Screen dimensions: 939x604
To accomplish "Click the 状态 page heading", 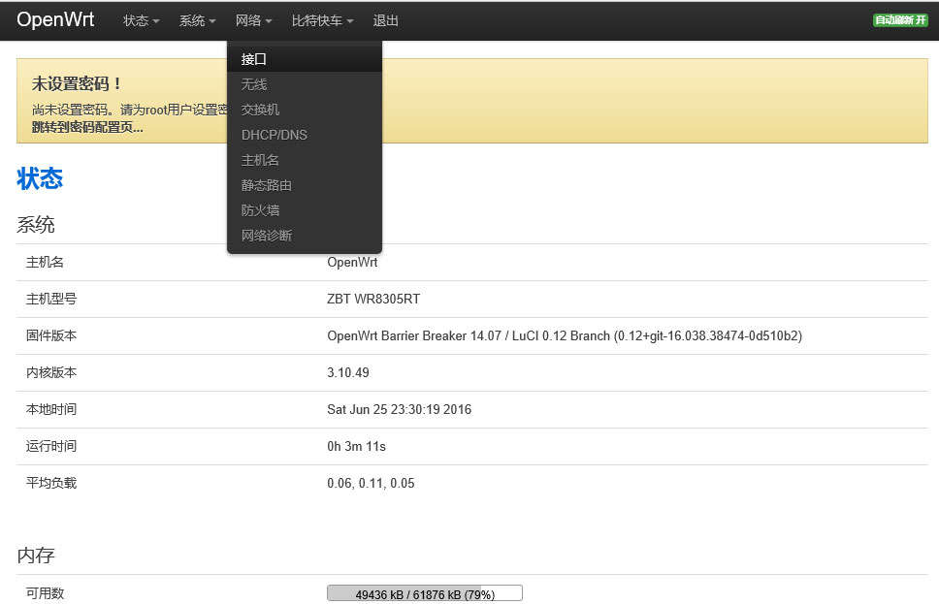I will point(40,178).
